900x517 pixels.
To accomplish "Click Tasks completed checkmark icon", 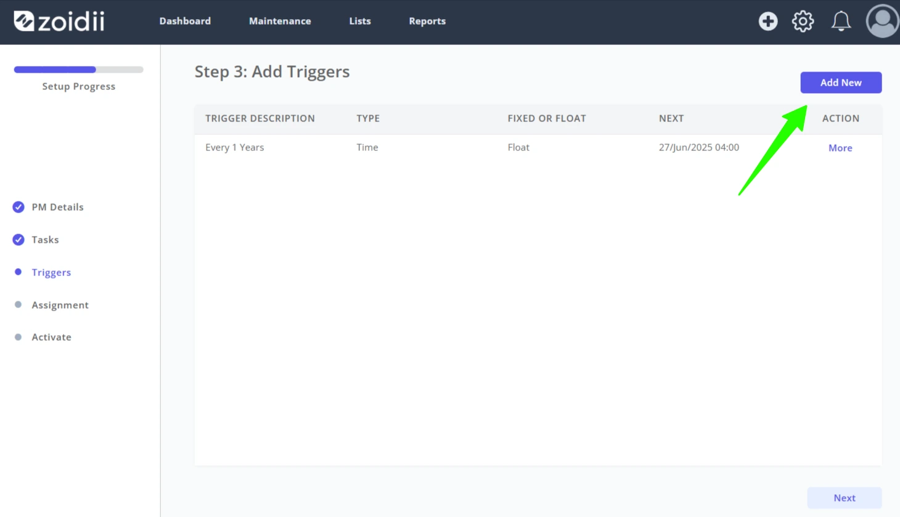I will [18, 240].
